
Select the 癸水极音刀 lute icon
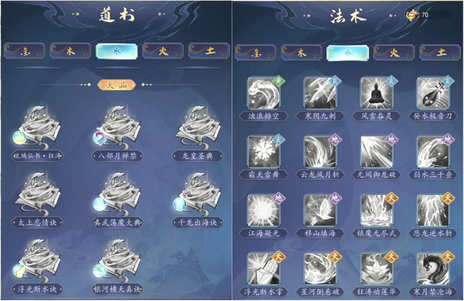(x=433, y=94)
